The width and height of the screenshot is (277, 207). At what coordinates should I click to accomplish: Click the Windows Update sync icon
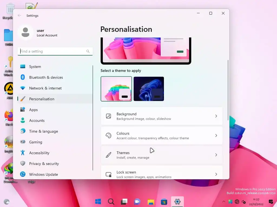tap(23, 174)
